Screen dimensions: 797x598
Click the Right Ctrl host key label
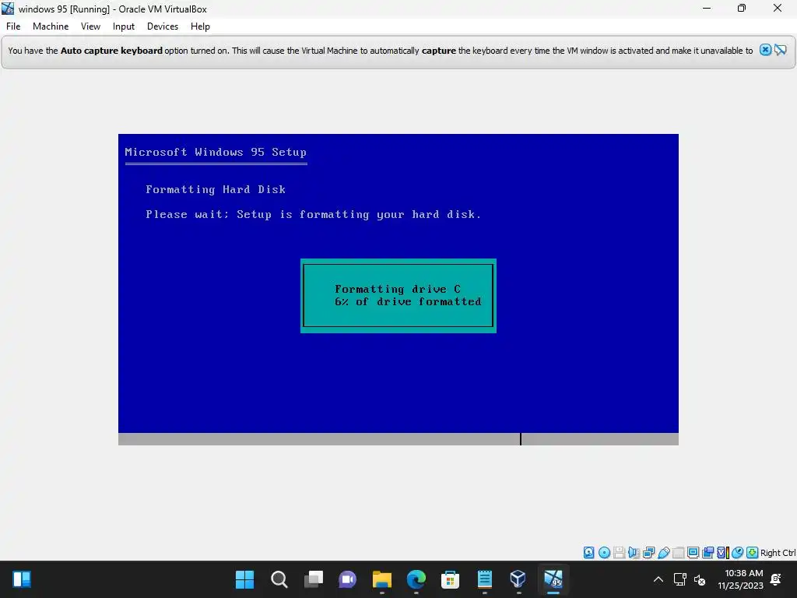pyautogui.click(x=778, y=553)
